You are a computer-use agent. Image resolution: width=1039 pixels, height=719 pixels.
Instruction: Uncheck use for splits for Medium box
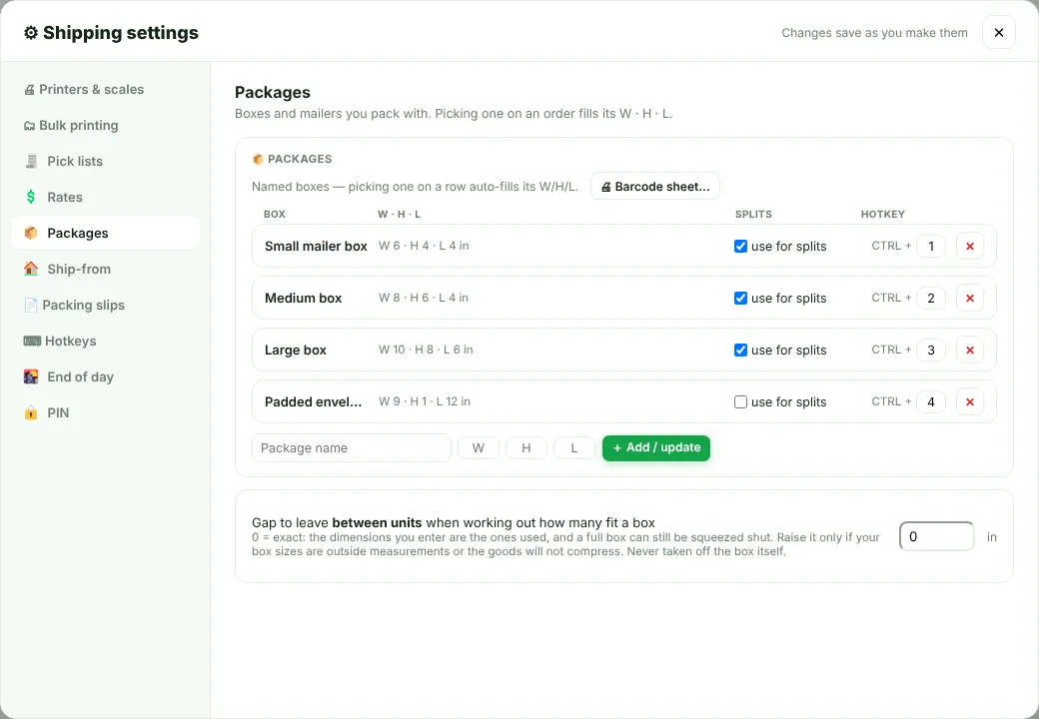tap(741, 298)
